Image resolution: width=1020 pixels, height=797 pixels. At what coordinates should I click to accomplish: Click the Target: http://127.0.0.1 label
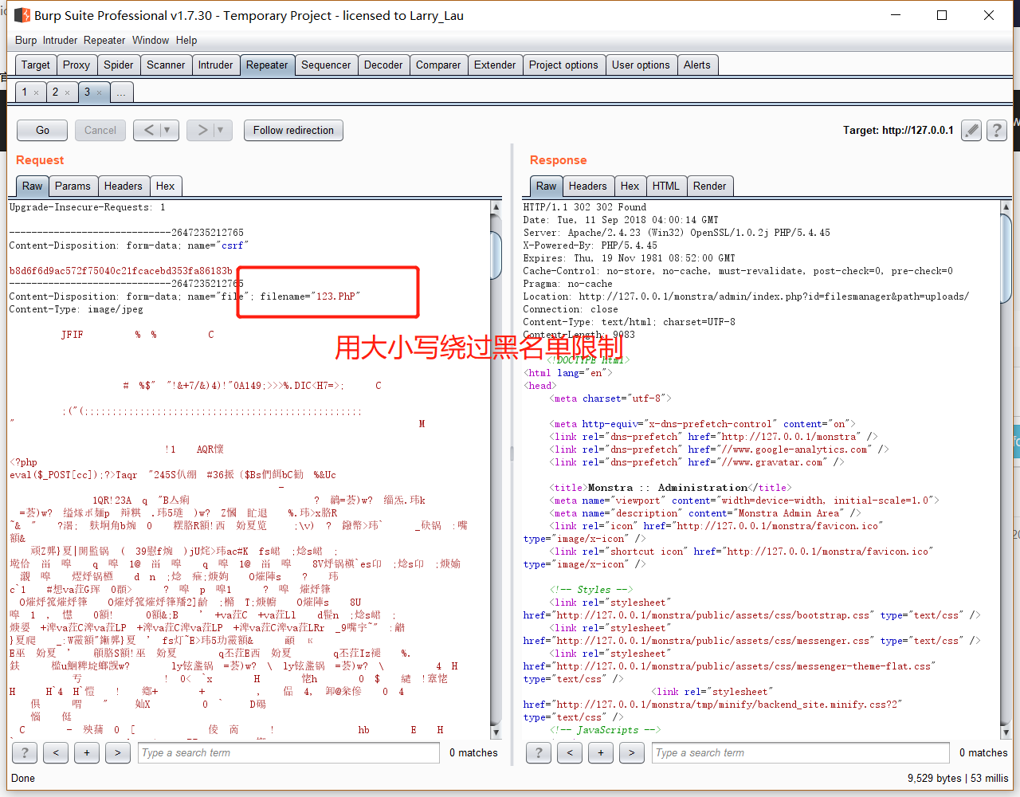(898, 131)
